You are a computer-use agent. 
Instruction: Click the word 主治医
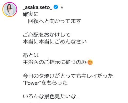[x=31, y=62]
